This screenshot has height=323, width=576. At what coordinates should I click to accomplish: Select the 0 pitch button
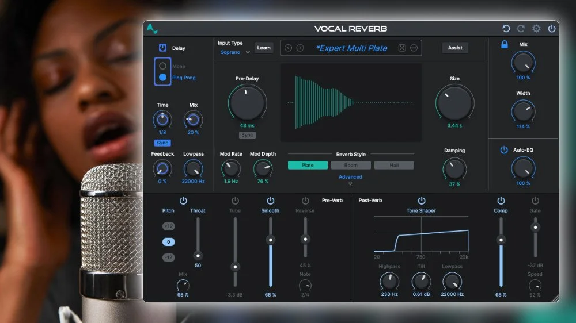[x=169, y=242]
